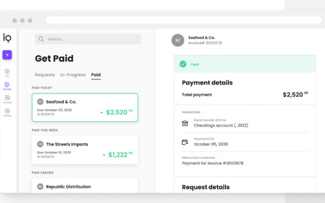Click the Invoice# 3000678 header text

(205, 43)
